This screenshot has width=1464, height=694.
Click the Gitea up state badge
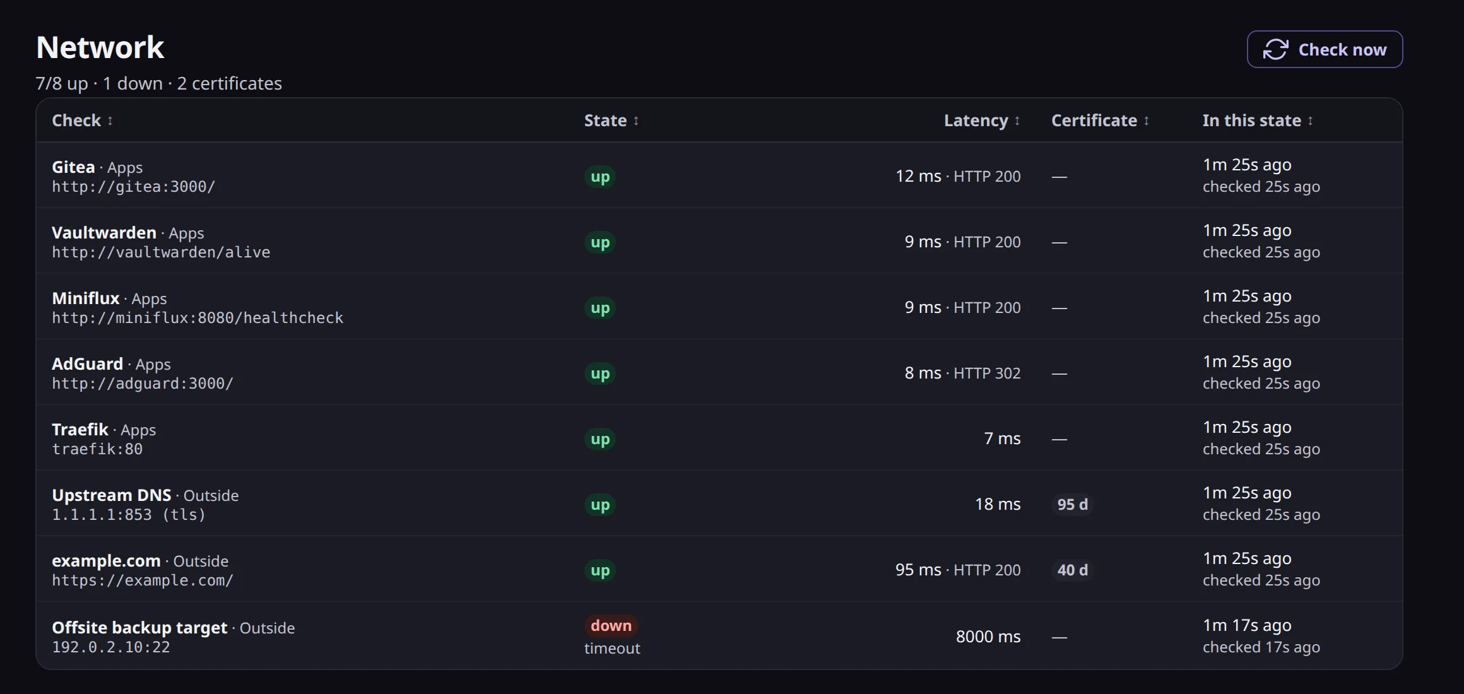(600, 177)
